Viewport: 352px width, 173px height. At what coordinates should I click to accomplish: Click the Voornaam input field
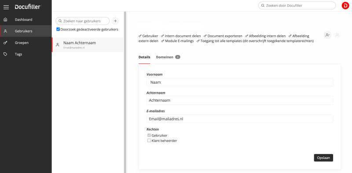[239, 82]
